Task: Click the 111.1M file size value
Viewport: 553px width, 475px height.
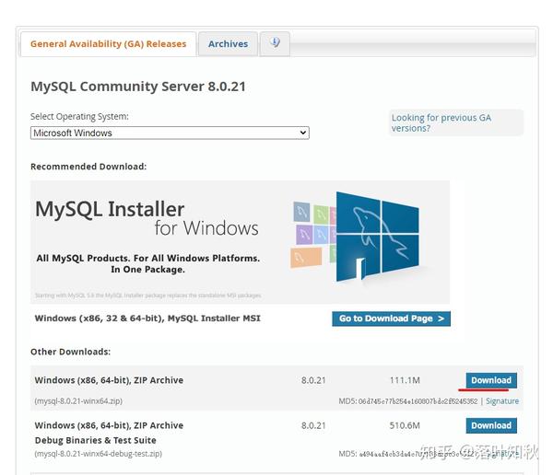Action: coord(405,380)
